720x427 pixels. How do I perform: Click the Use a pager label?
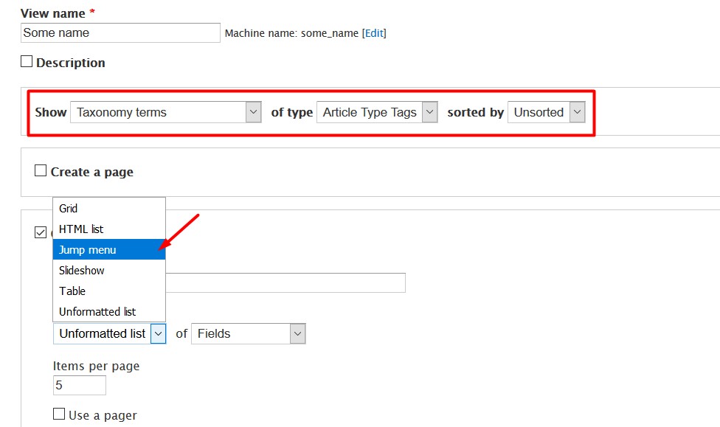click(103, 415)
